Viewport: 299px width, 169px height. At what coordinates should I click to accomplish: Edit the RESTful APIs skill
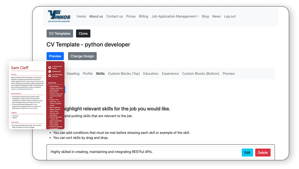click(x=247, y=153)
